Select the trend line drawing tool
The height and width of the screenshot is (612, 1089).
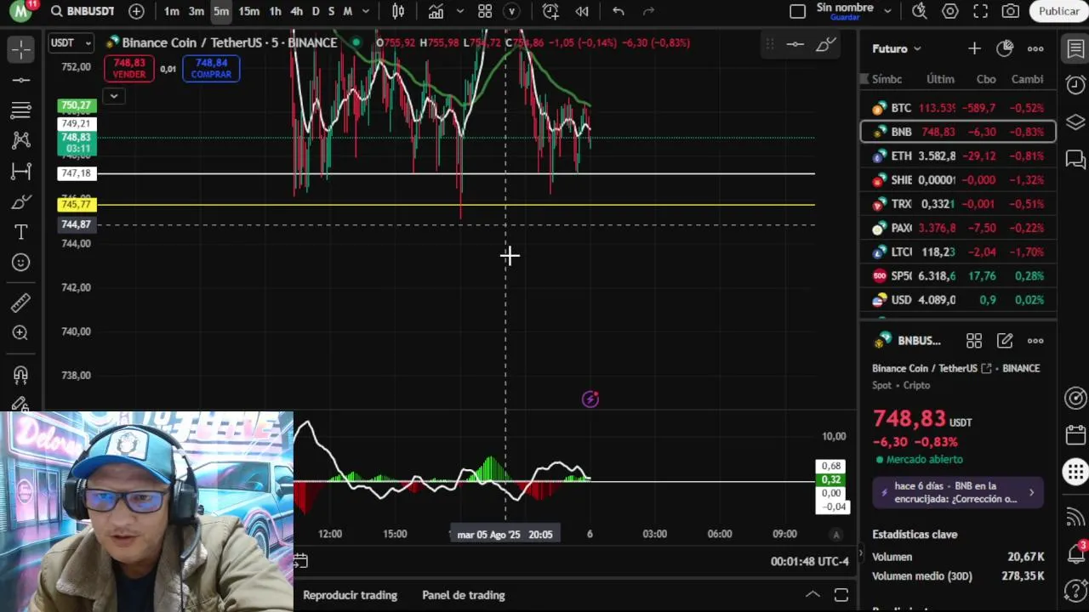pos(21,80)
